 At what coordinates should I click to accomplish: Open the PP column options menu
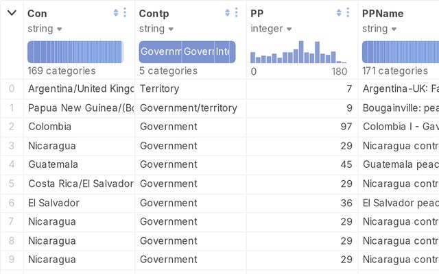click(348, 13)
